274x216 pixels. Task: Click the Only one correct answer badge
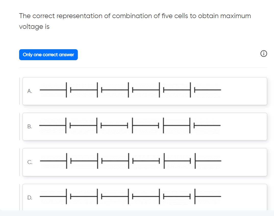tap(48, 55)
